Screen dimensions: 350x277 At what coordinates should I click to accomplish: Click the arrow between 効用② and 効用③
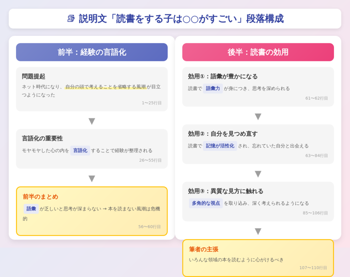click(258, 174)
